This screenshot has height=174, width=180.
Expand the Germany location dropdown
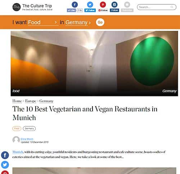78,22
